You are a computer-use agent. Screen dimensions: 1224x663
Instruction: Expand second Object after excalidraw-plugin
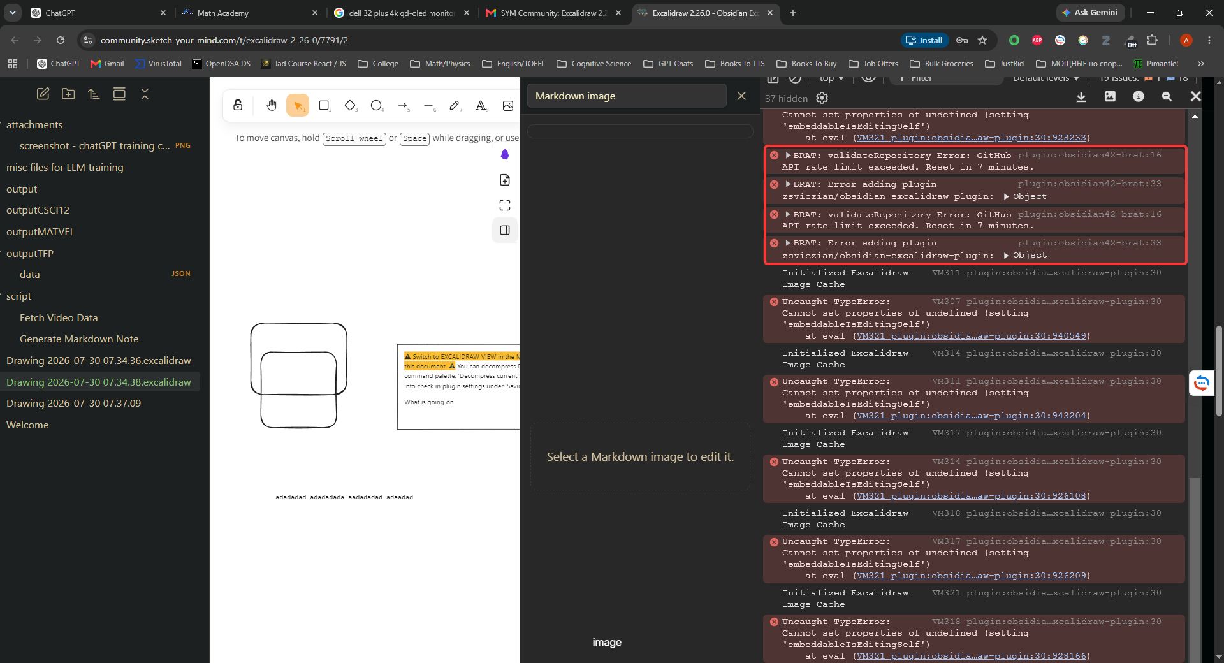point(1007,256)
